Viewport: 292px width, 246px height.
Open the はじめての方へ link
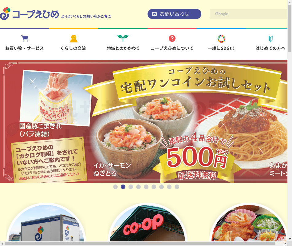(270, 48)
